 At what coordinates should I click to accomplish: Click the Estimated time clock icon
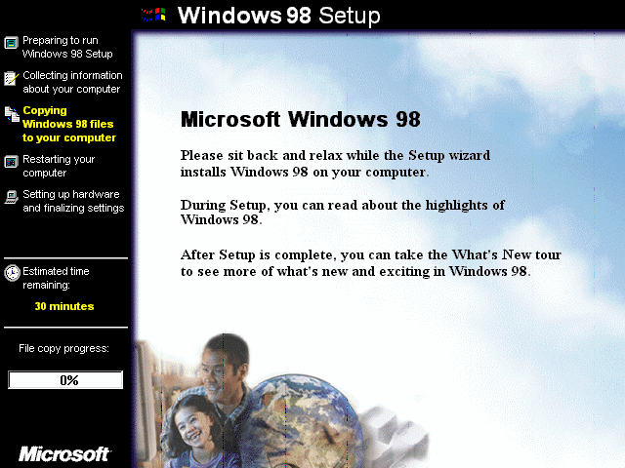point(12,273)
